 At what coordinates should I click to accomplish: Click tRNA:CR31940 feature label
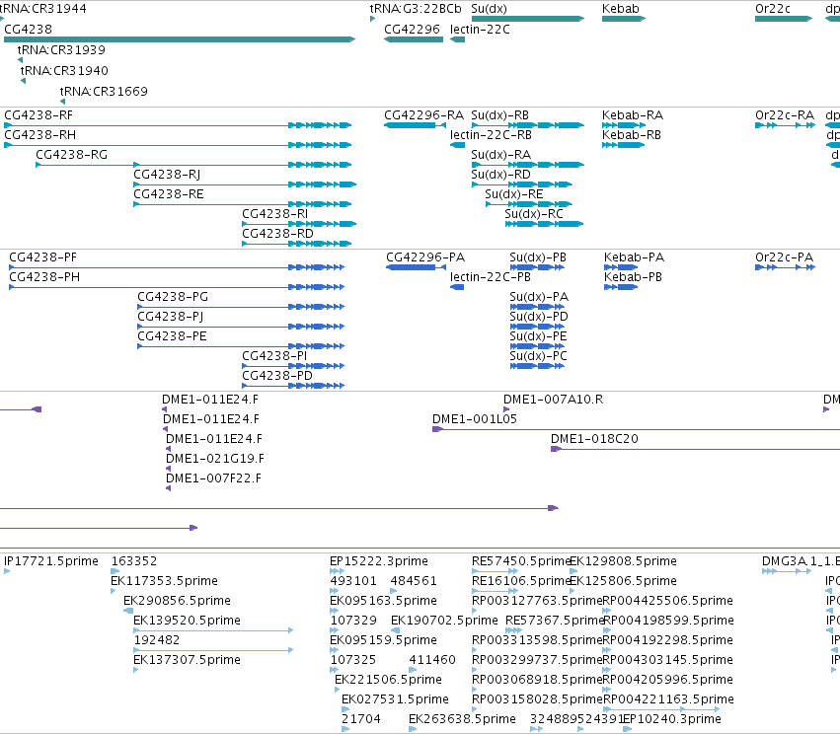click(x=64, y=71)
